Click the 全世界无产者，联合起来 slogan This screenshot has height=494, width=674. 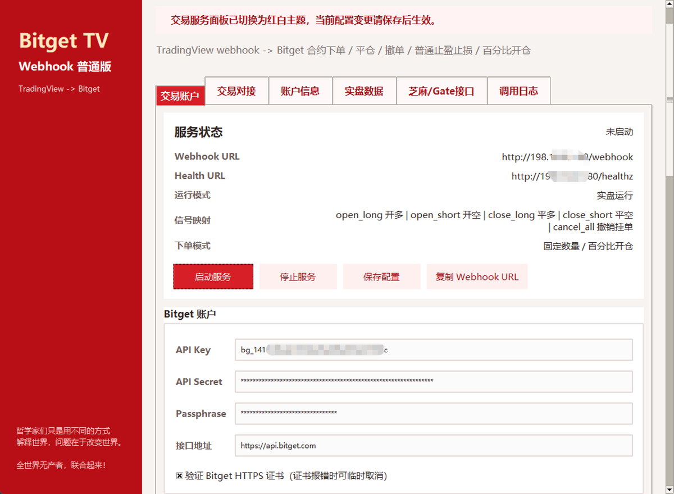click(x=61, y=465)
